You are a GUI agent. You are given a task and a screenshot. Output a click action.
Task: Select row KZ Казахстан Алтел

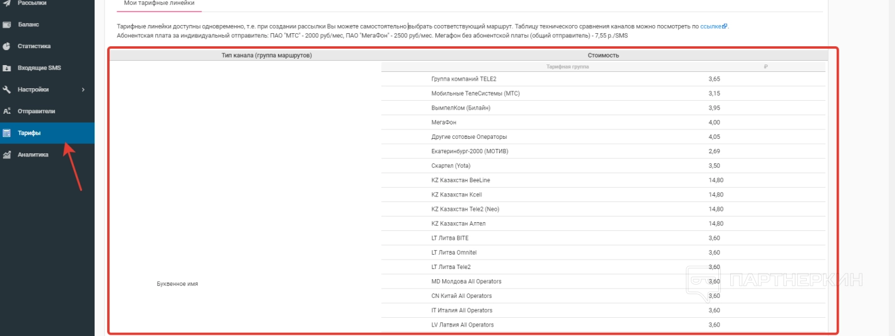pos(603,223)
